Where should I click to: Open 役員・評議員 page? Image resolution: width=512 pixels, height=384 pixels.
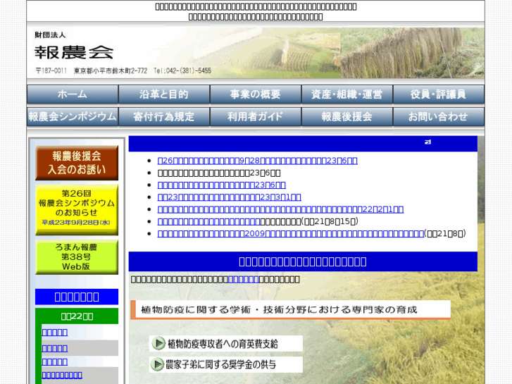(x=439, y=94)
